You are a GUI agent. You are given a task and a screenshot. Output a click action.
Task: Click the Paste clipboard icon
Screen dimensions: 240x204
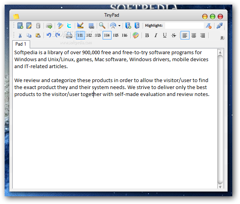pyautogui.click(x=38, y=35)
